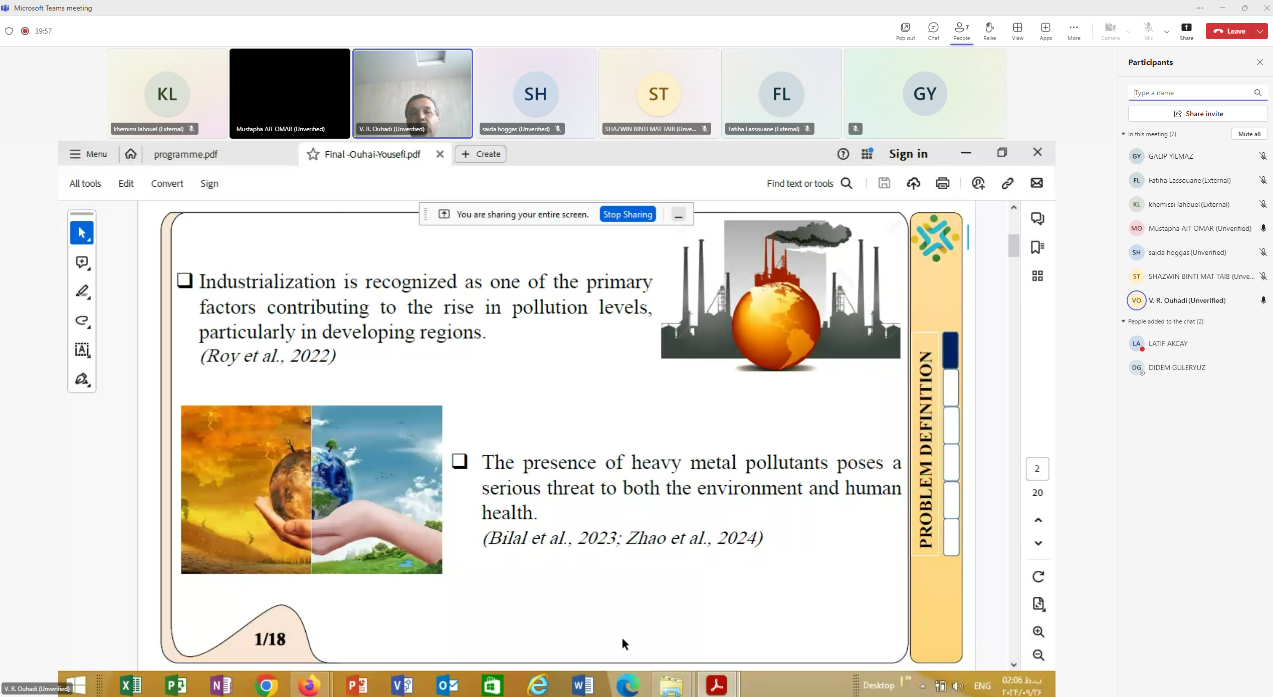Collapse 'People added to the chat' section
Image resolution: width=1273 pixels, height=697 pixels.
click(x=1124, y=321)
